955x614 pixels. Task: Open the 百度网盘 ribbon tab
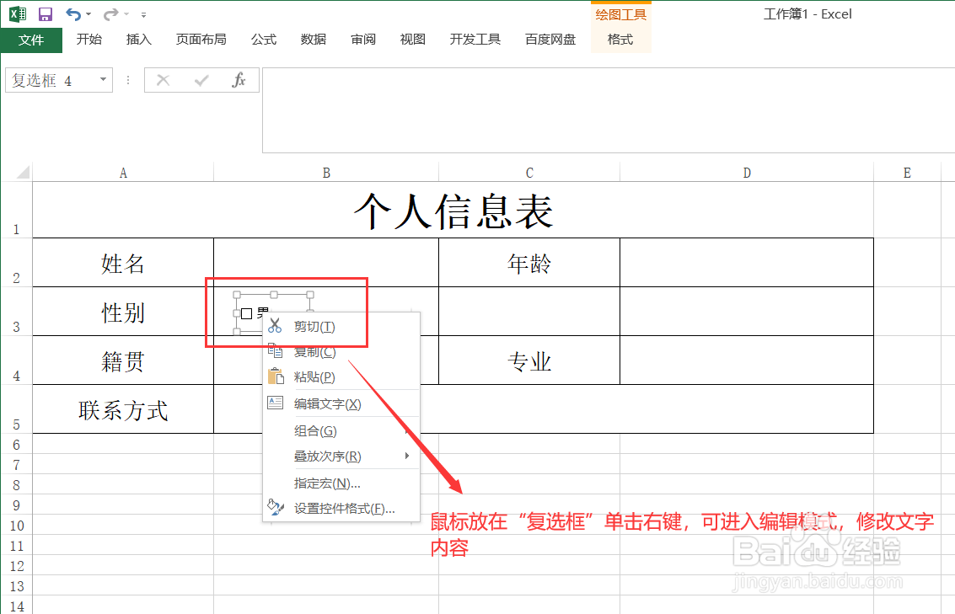pyautogui.click(x=550, y=40)
